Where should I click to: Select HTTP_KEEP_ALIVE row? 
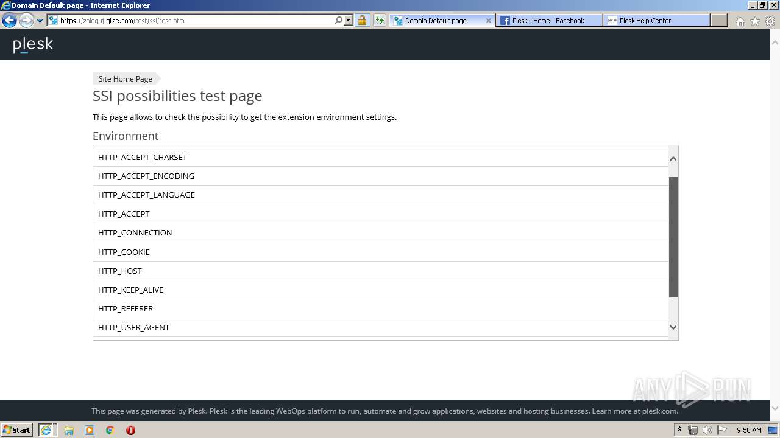click(381, 290)
